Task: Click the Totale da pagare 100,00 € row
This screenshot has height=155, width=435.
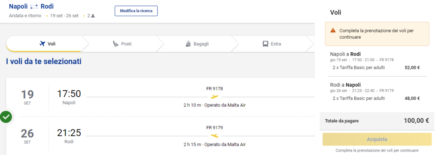Action: point(377,121)
